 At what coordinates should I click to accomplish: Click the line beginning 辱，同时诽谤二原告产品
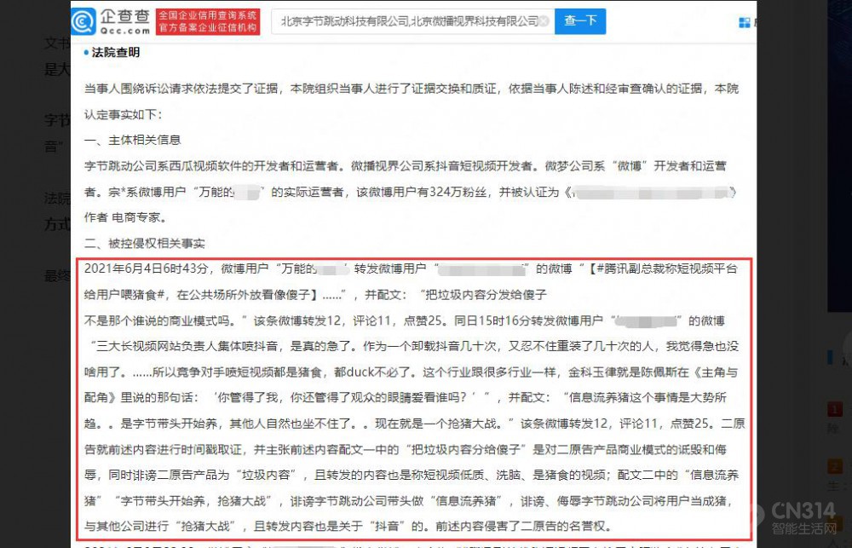coord(412,476)
